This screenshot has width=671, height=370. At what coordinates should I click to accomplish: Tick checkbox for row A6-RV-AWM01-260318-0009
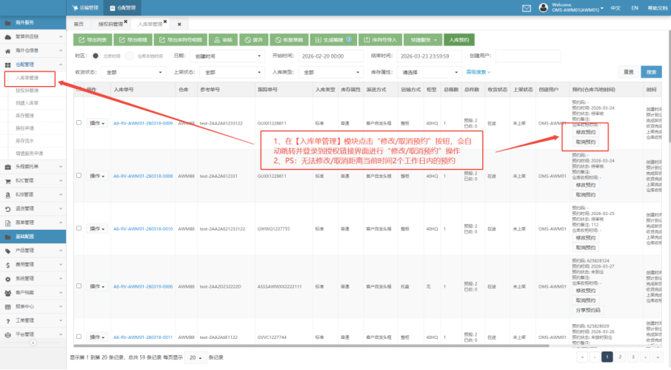click(x=79, y=122)
